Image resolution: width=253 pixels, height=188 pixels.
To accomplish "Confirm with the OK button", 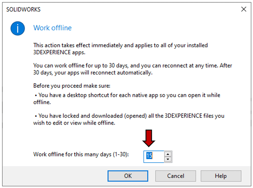I will (128, 176).
